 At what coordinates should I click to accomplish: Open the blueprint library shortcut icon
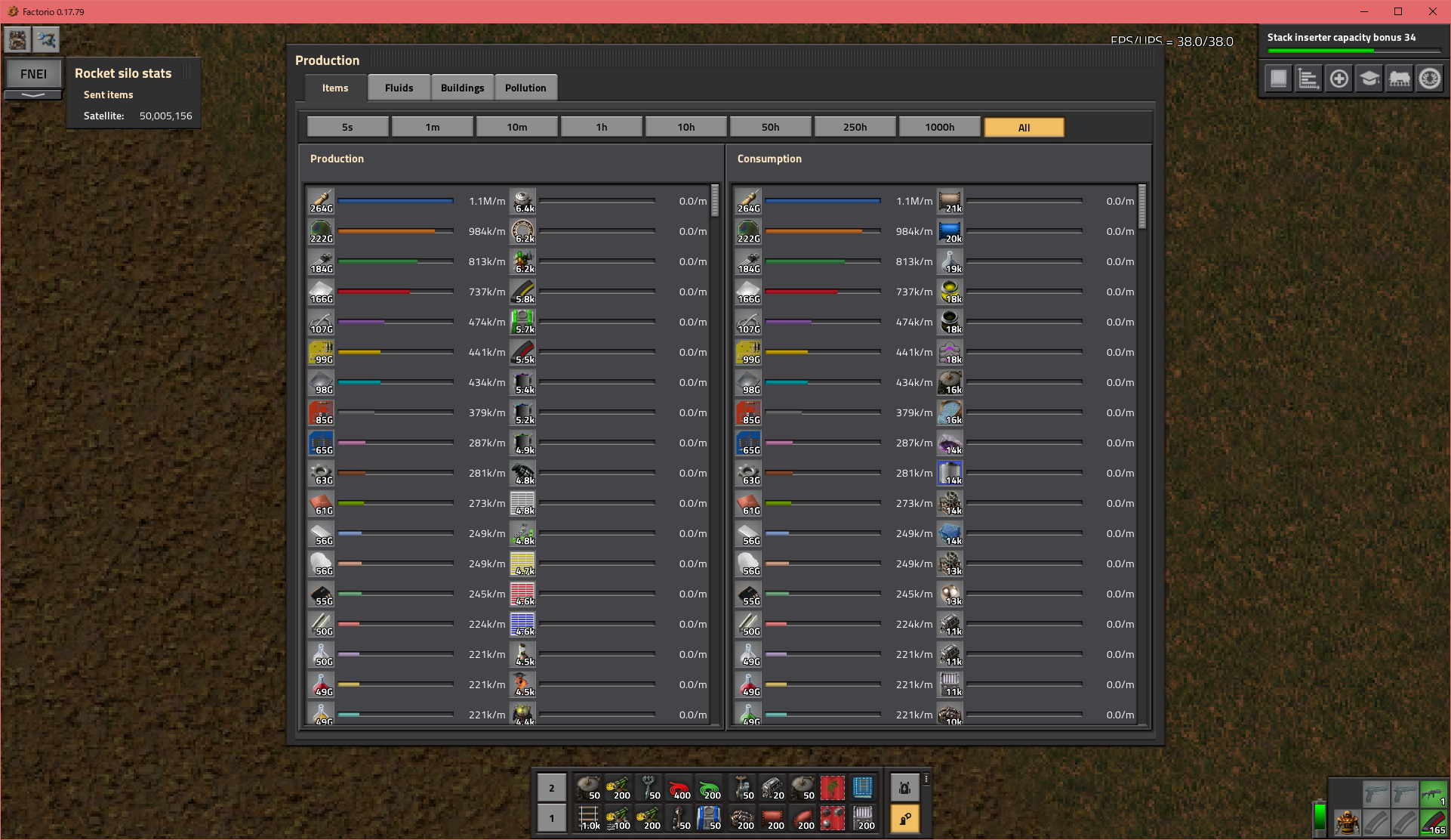tap(1279, 79)
